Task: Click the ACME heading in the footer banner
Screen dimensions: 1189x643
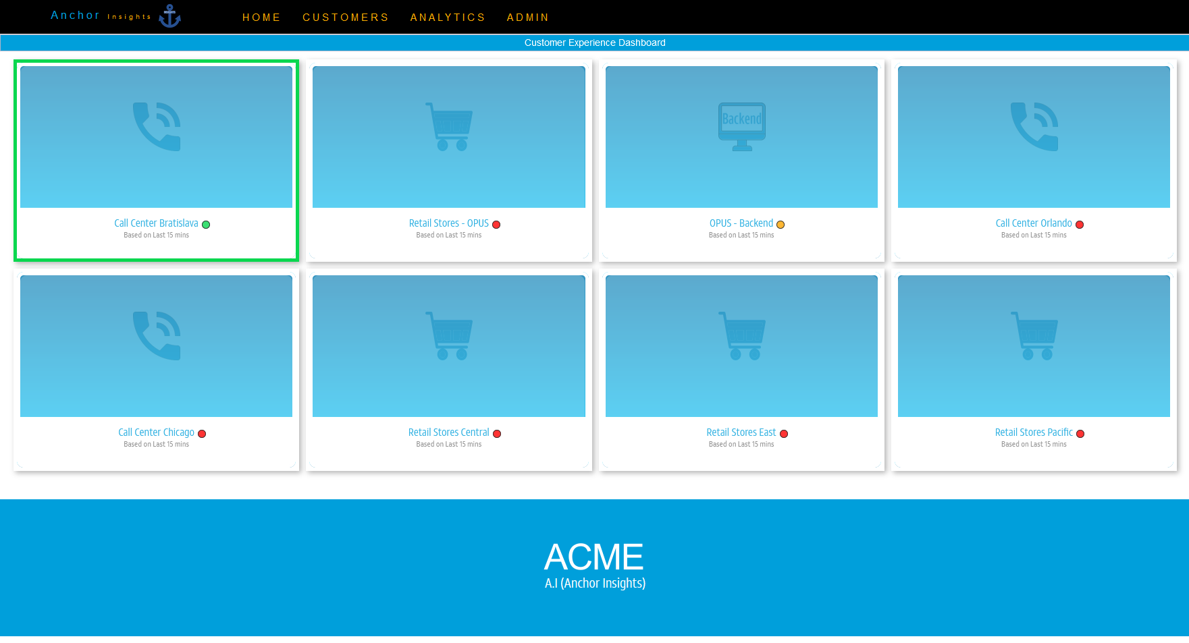Action: [593, 557]
